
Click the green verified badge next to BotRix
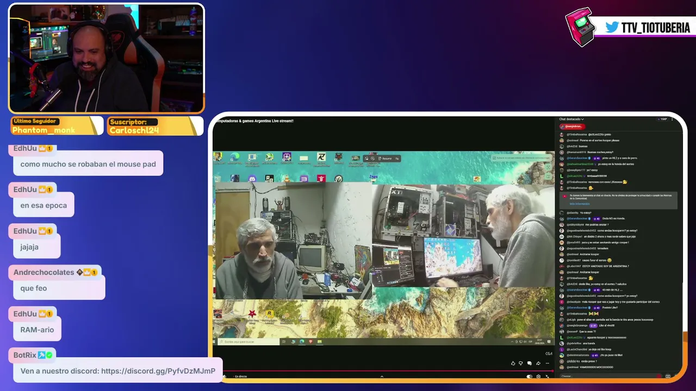(49, 355)
